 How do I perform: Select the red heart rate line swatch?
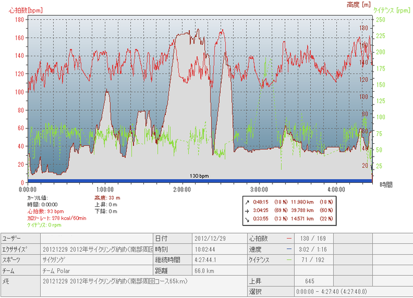[289, 238]
